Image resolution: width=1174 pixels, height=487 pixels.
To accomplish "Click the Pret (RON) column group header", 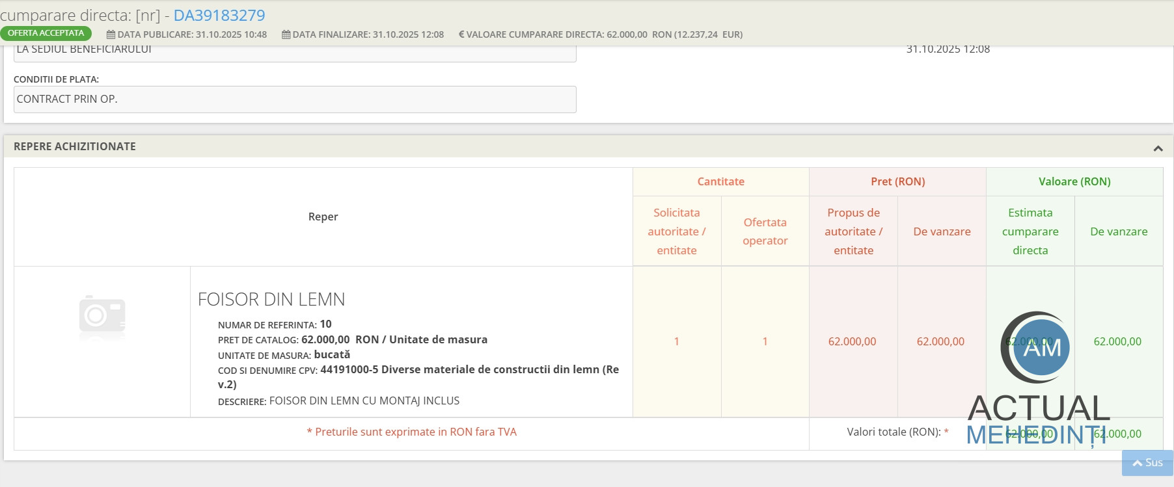I will tap(897, 181).
